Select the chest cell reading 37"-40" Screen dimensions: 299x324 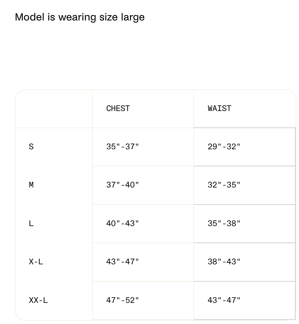tap(143, 185)
